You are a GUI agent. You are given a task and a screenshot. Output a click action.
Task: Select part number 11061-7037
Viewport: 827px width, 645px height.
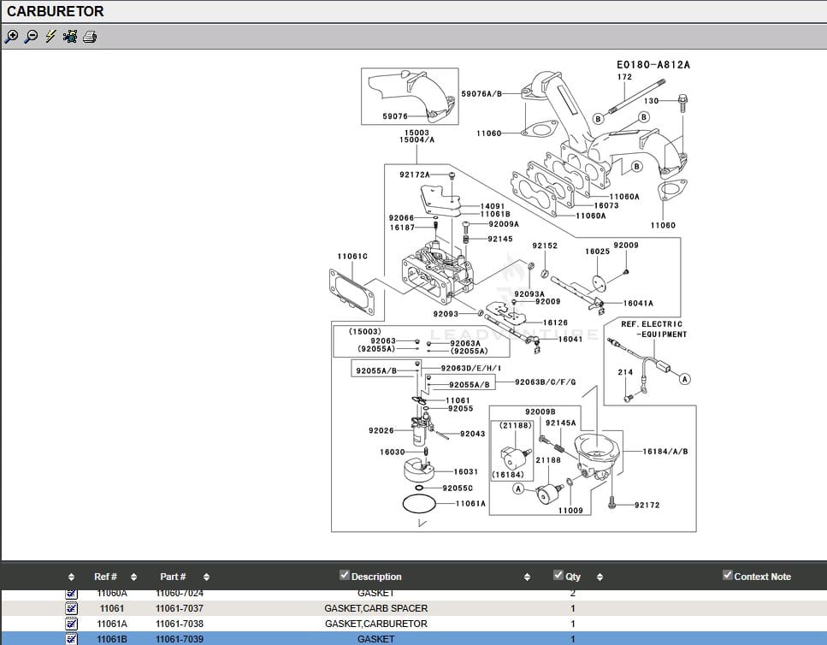tap(180, 608)
